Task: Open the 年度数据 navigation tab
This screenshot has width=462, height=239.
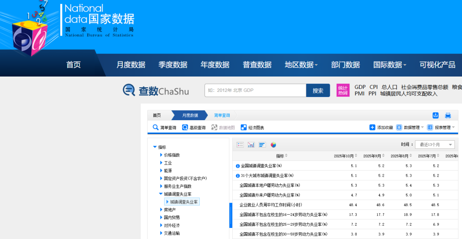Action: click(215, 65)
